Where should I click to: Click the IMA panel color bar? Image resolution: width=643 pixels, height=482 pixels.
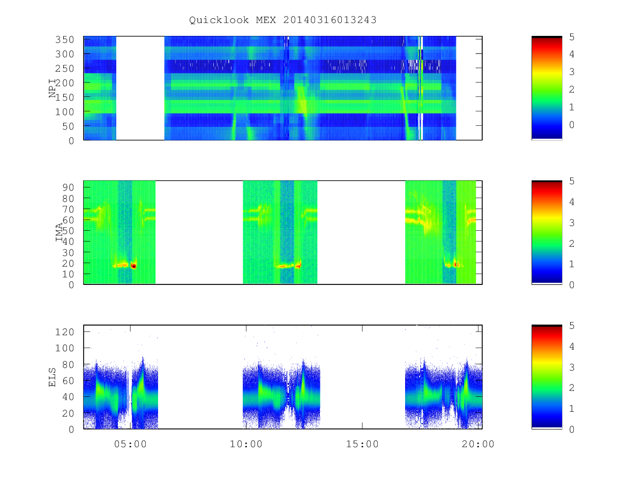tap(547, 232)
